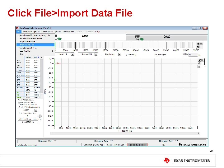224x168 pixels.
Task: Click the 1/1 Averages label
Action: pos(160,54)
